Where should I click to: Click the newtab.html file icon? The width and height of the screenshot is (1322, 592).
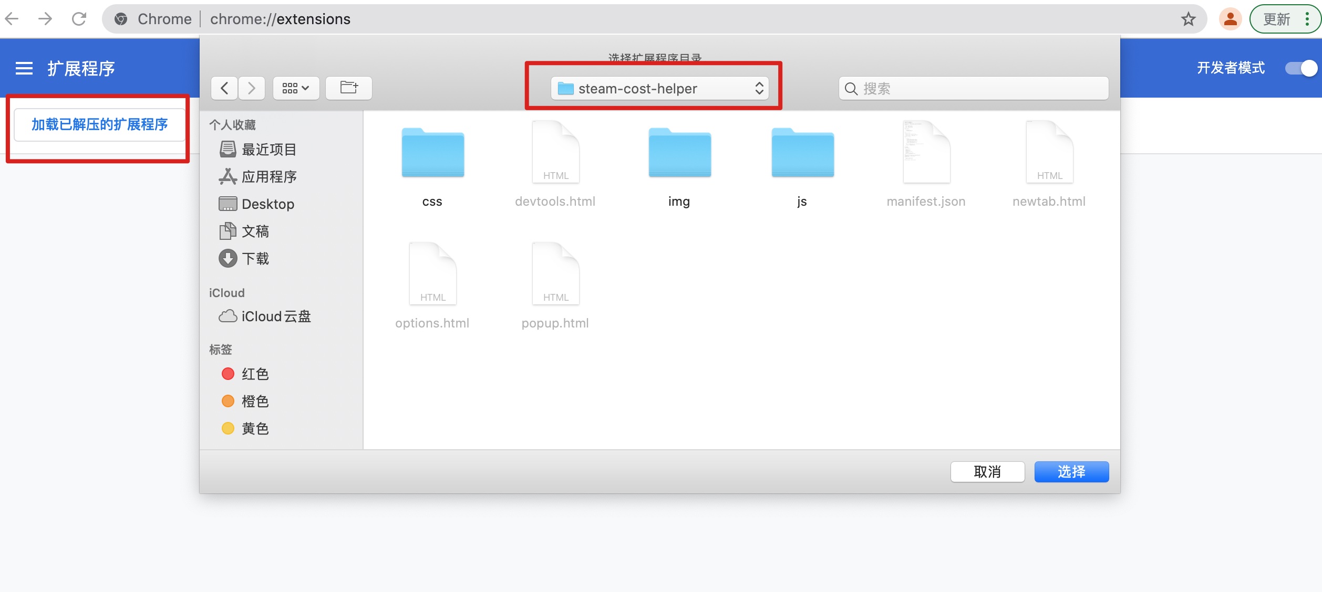point(1049,152)
